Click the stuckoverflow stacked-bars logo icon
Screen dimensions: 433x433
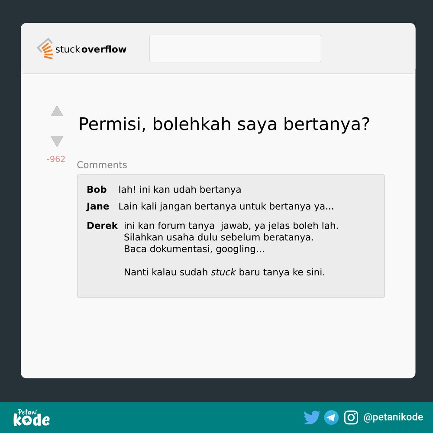click(45, 48)
